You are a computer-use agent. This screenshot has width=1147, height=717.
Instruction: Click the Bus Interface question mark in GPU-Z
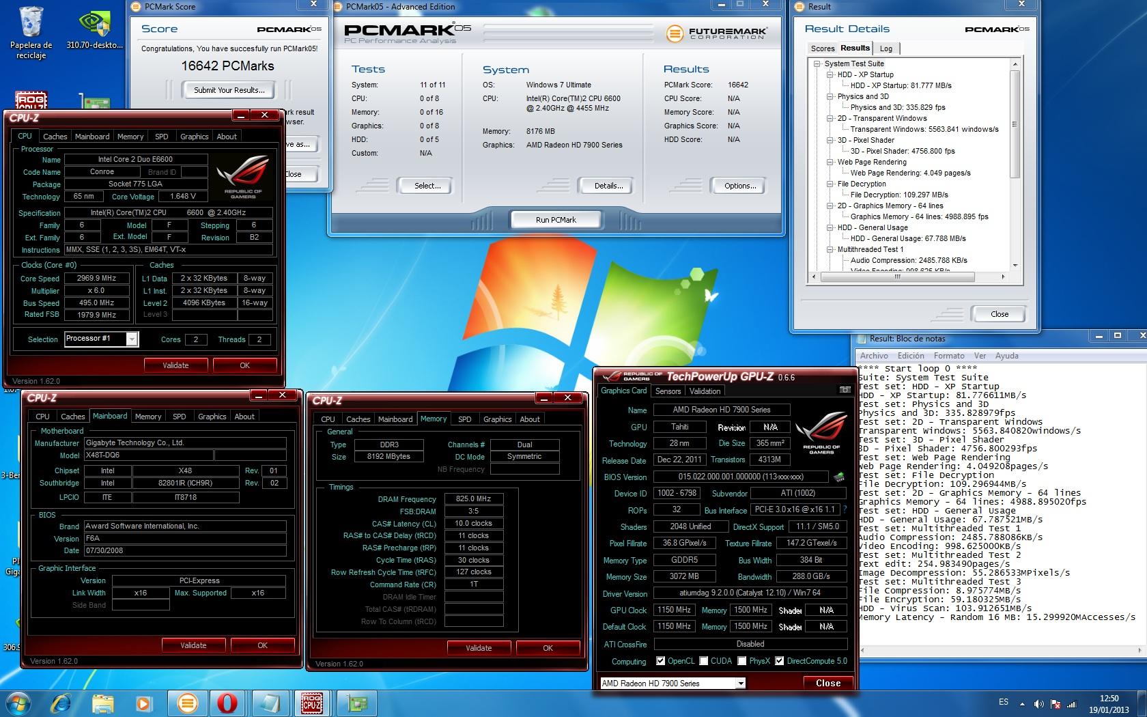click(x=845, y=509)
